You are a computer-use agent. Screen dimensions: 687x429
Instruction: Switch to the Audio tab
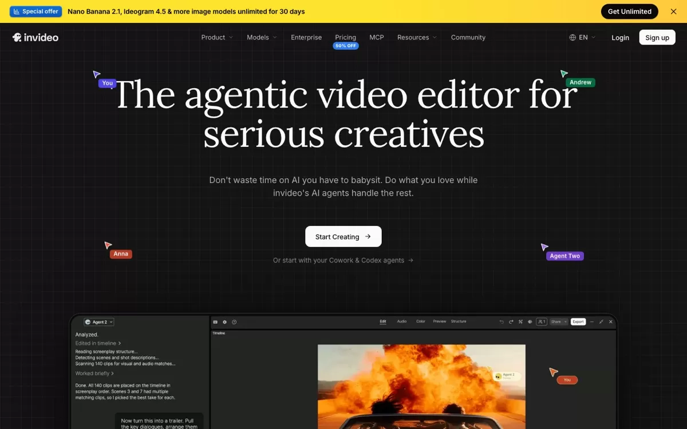pyautogui.click(x=402, y=321)
